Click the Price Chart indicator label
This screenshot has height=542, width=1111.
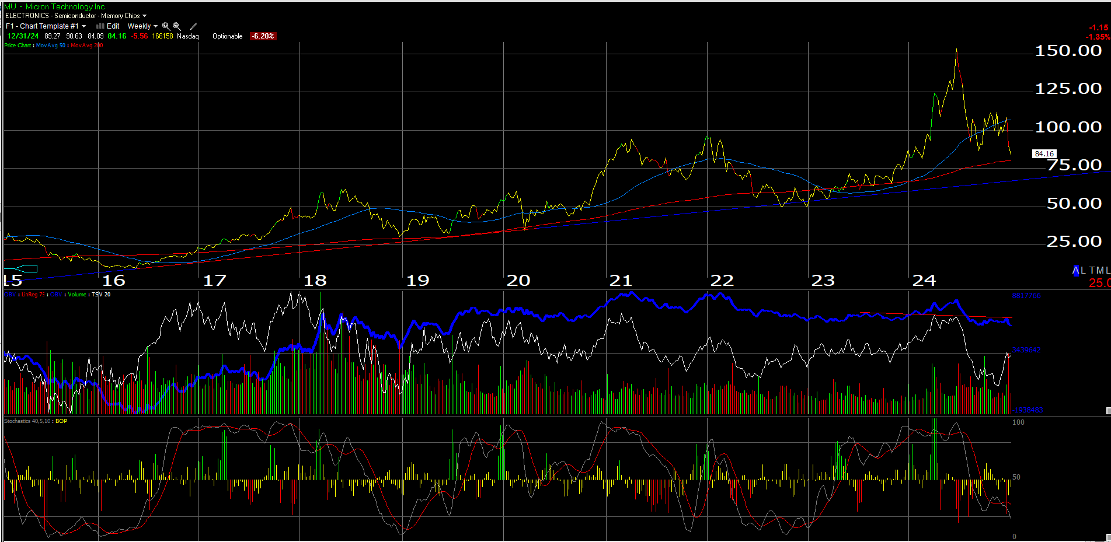[18, 46]
